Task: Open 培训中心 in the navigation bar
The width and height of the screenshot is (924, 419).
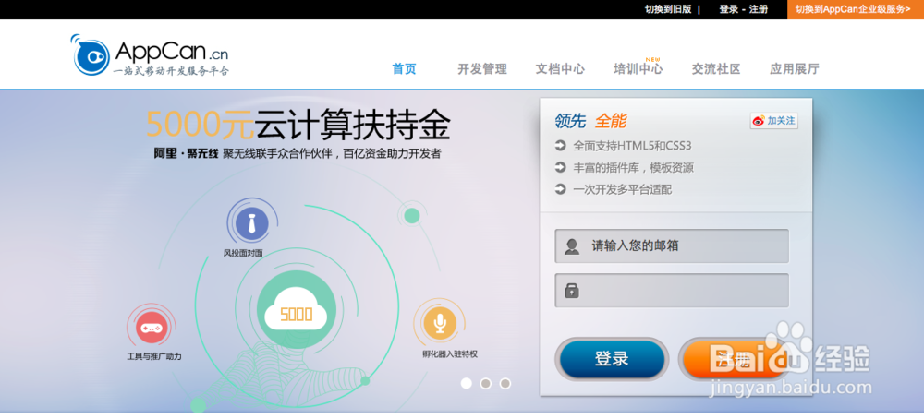Action: point(638,69)
